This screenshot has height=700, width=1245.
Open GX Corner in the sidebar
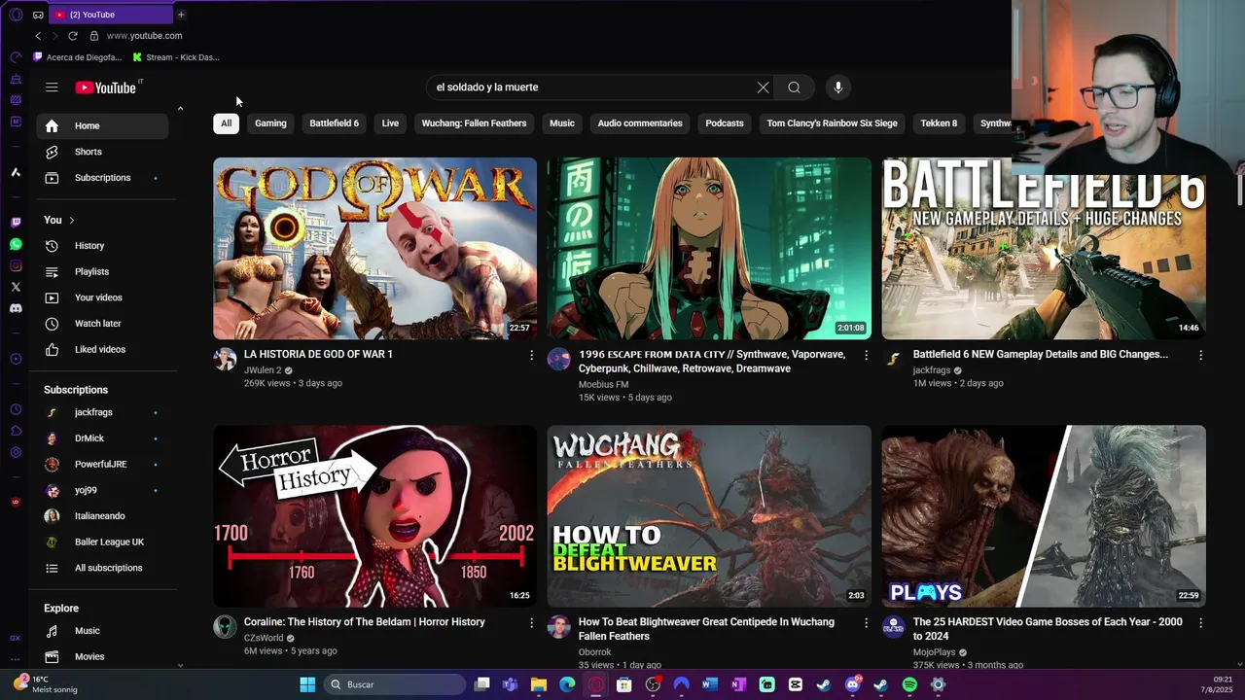pos(16,638)
